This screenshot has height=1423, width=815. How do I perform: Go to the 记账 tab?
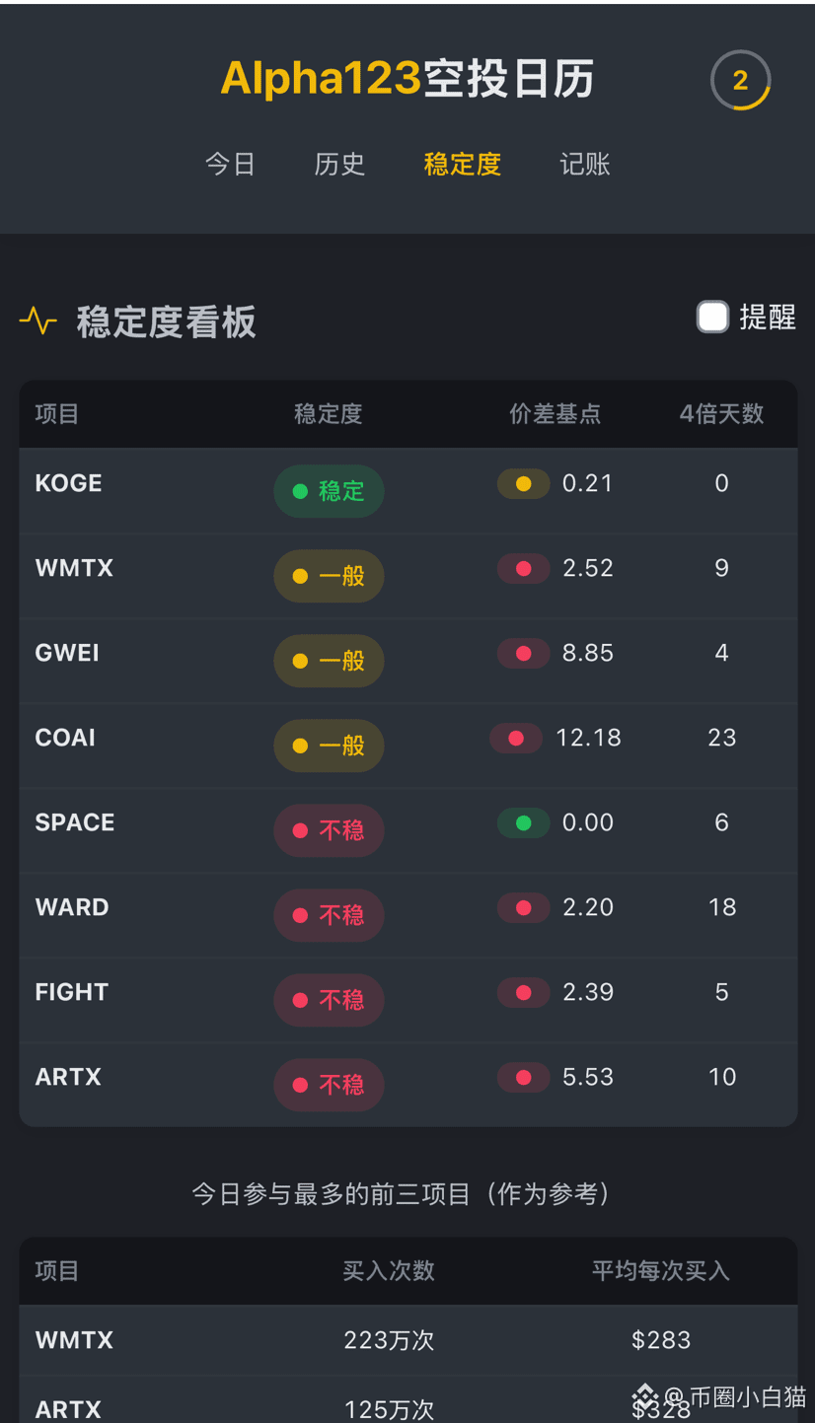point(585,164)
